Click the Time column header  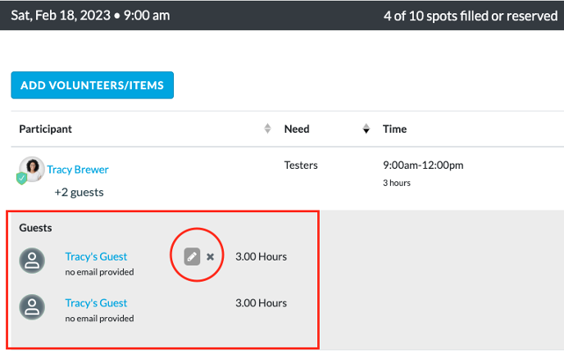[x=394, y=129]
